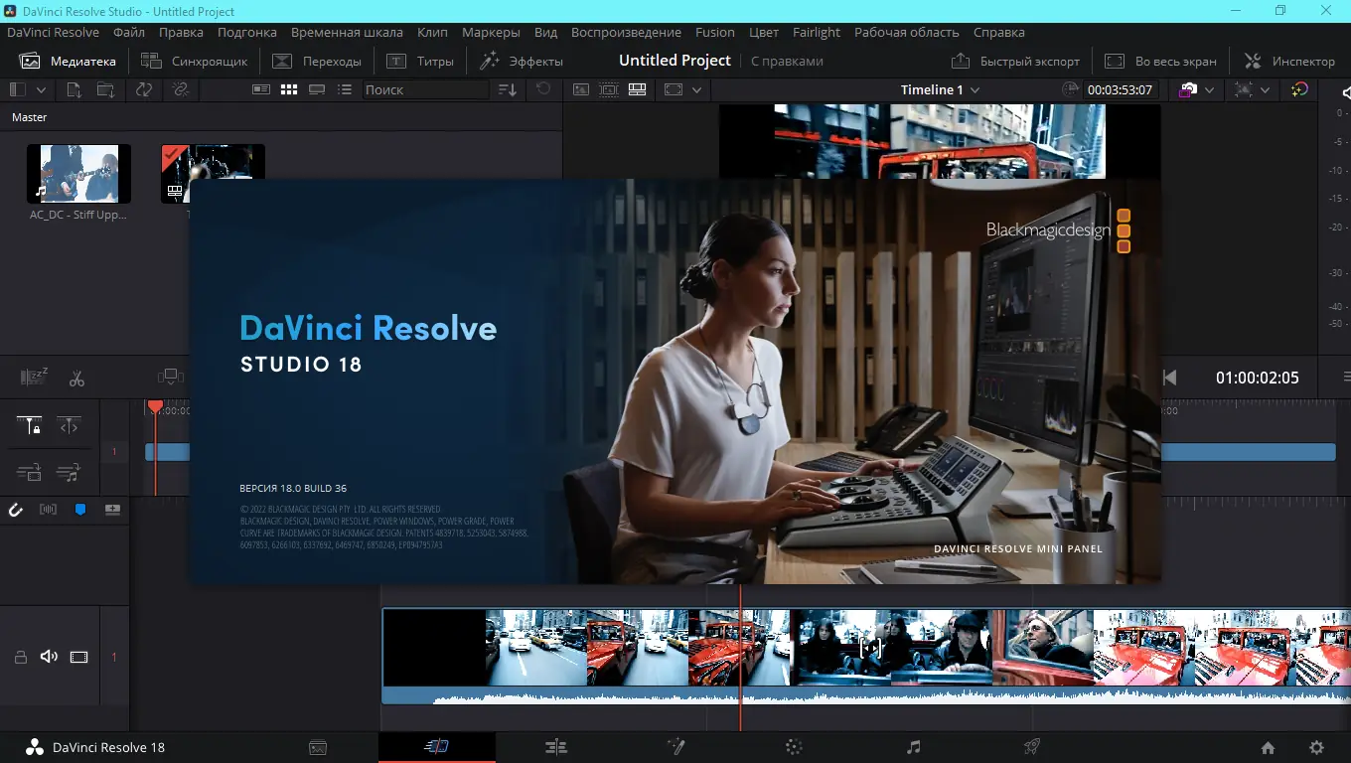Mute track 1 using speaker icon
This screenshot has height=763, width=1351.
(48, 657)
